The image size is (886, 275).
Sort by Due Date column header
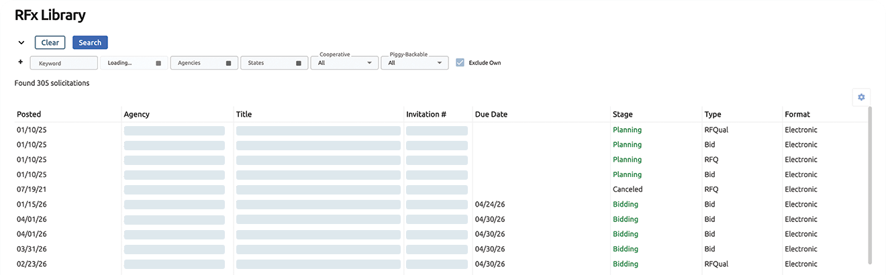click(x=491, y=115)
